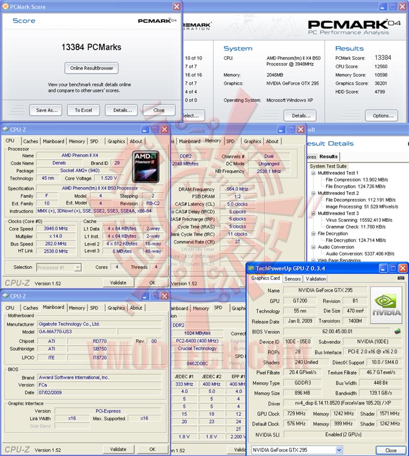The image size is (409, 456).
Task: Select Audio Conversion: 5337.406 KB/s result
Action: click(x=360, y=254)
